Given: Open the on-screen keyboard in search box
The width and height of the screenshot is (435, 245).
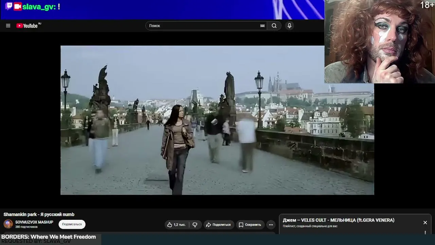Looking at the screenshot, I should tap(262, 26).
